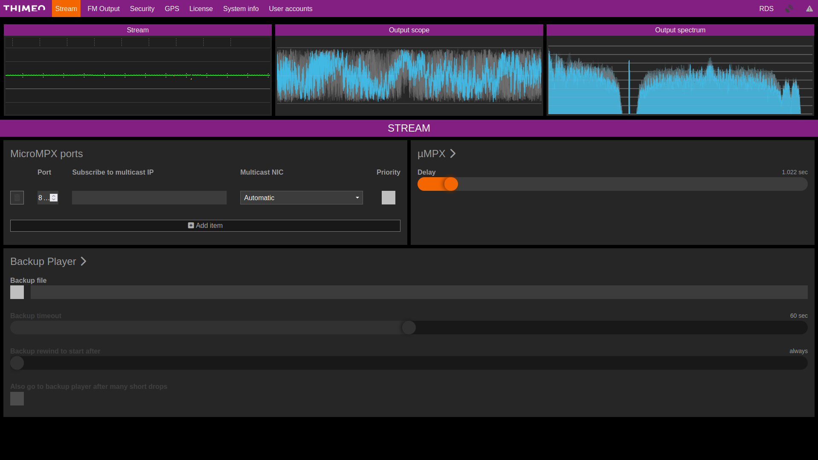
Task: Click the MicroMPX ports heading
Action: (x=46, y=154)
